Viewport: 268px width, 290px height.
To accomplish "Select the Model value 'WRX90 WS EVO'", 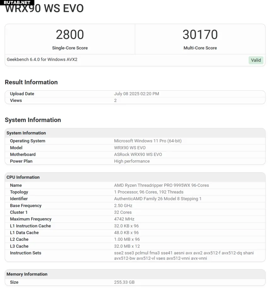I will coord(130,148).
